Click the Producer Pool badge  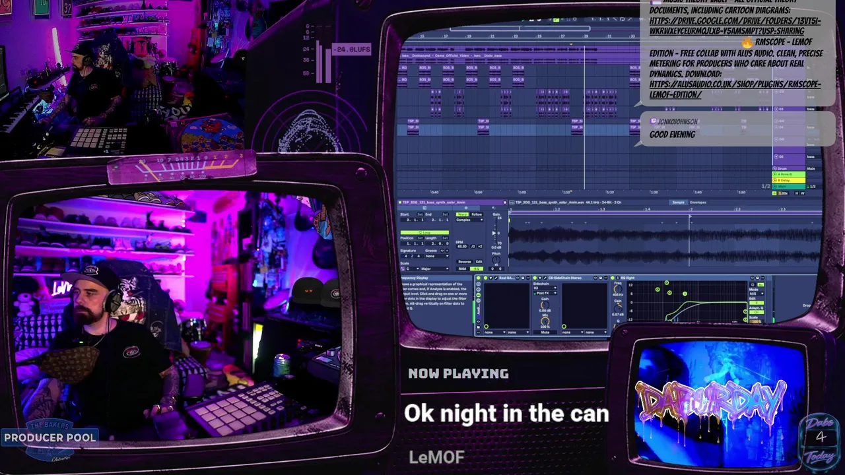(x=50, y=437)
